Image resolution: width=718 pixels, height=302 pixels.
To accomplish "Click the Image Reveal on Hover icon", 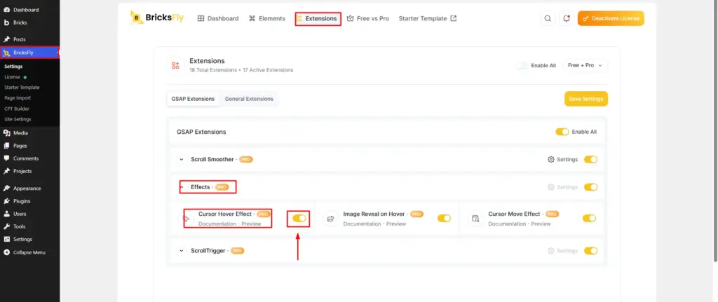I will coord(330,219).
